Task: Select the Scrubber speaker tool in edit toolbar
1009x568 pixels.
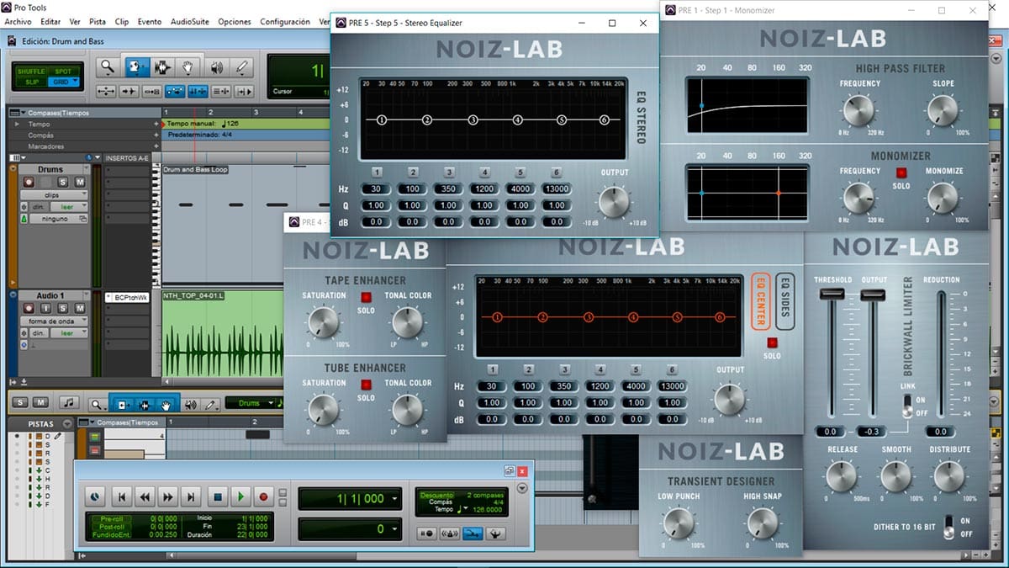Action: point(217,66)
